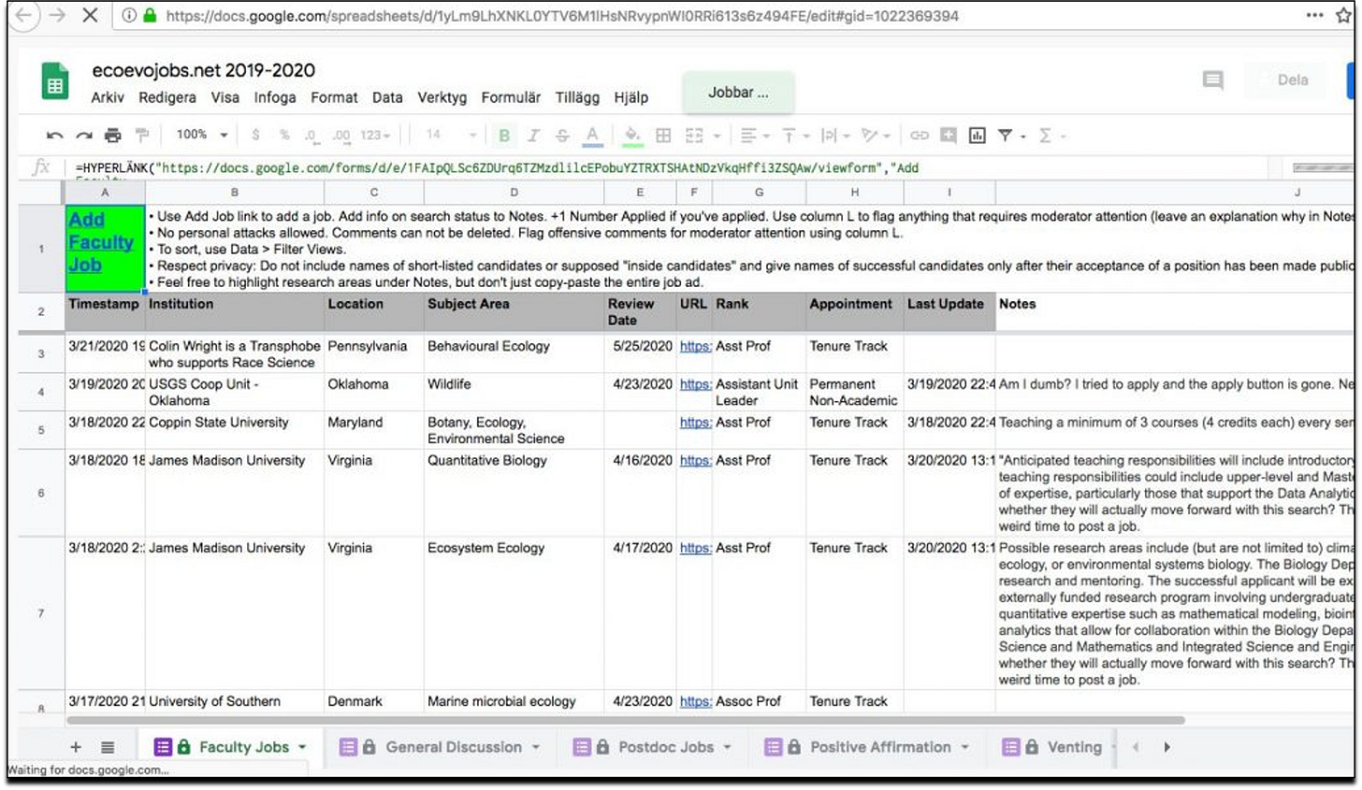Click the add sheet plus icon
This screenshot has width=1362, height=790.
coord(76,747)
